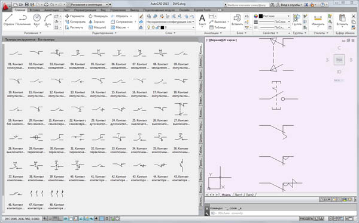Click the Измерить measure tool

(x=318, y=20)
